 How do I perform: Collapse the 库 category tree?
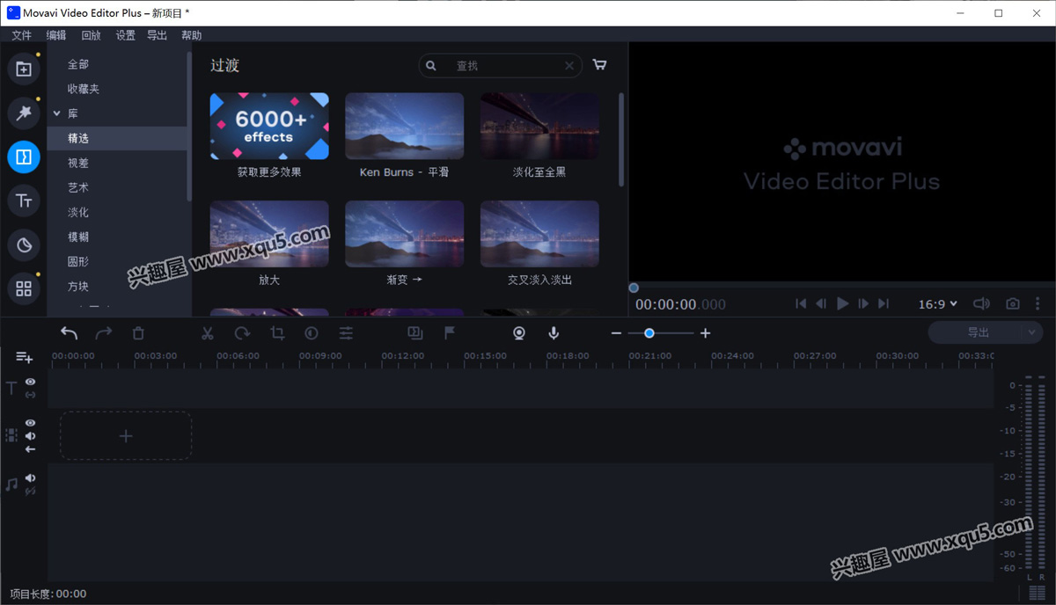57,113
